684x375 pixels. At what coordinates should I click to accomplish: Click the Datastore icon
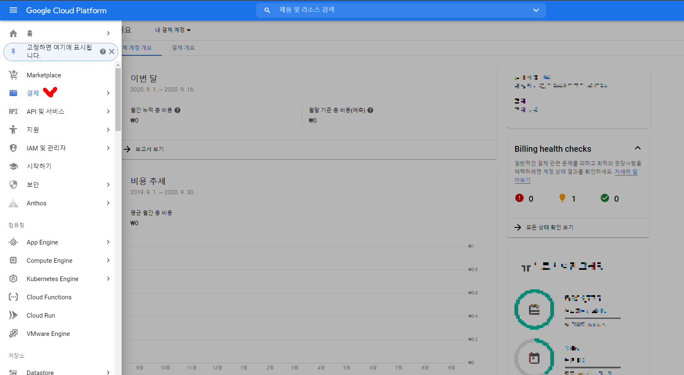pos(13,373)
